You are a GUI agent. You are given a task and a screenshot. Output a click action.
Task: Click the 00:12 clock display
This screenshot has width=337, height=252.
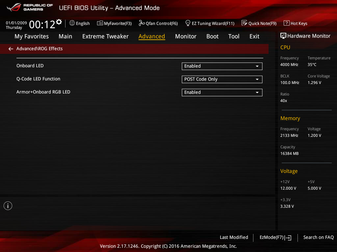[42, 24]
